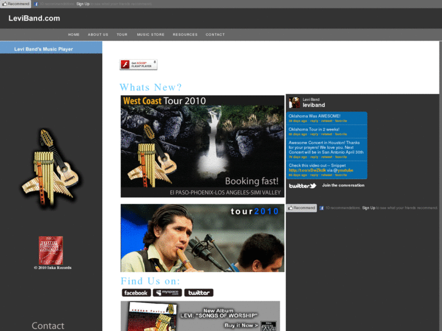This screenshot has width=442, height=331.
Task: Click the New Album Songs of Worship banner
Action: [x=201, y=316]
